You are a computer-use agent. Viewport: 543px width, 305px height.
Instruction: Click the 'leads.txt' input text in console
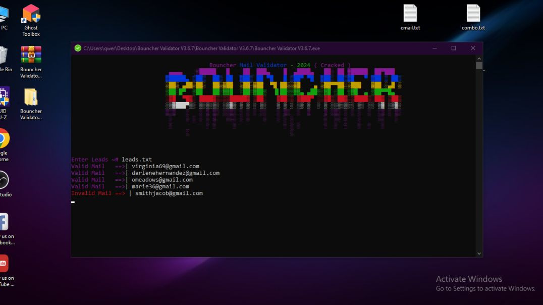137,160
